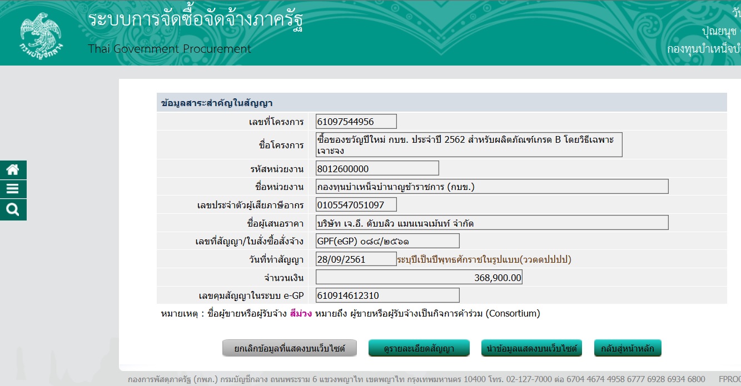The height and width of the screenshot is (386, 741).
Task: Click the Thai Government Procurement title text
Action: pyautogui.click(x=170, y=49)
